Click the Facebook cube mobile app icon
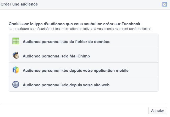Image resolution: width=170 pixels, height=117 pixels. pyautogui.click(x=16, y=70)
